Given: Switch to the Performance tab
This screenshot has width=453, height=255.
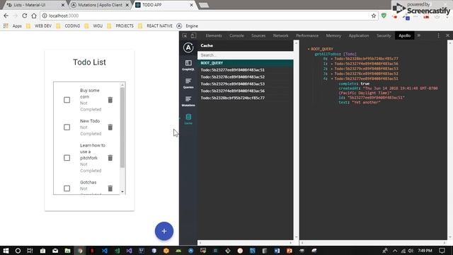Looking at the screenshot, I should coord(307,35).
